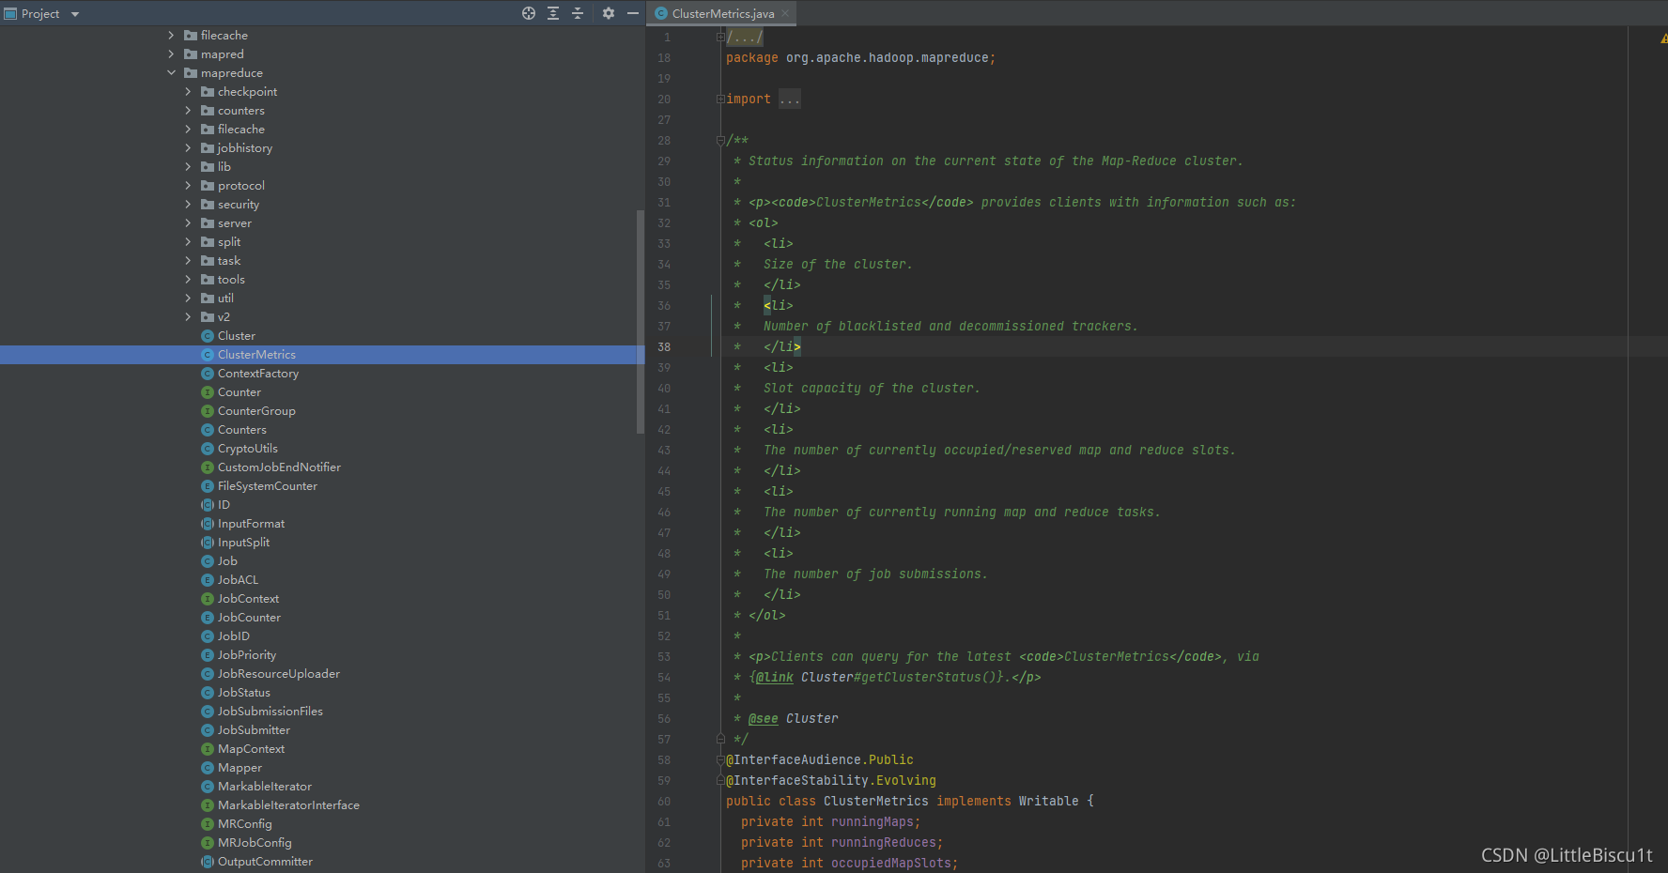Expand the protocol folder
This screenshot has width=1668, height=873.
coord(188,185)
